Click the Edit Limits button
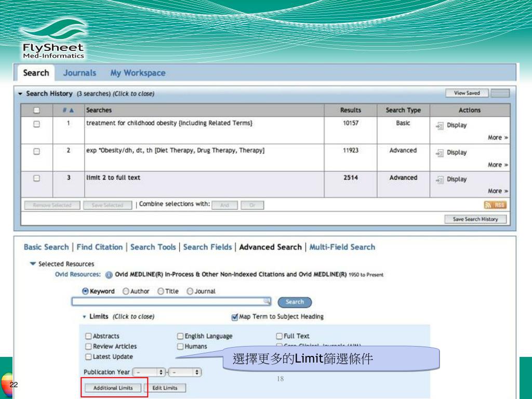 tap(165, 388)
